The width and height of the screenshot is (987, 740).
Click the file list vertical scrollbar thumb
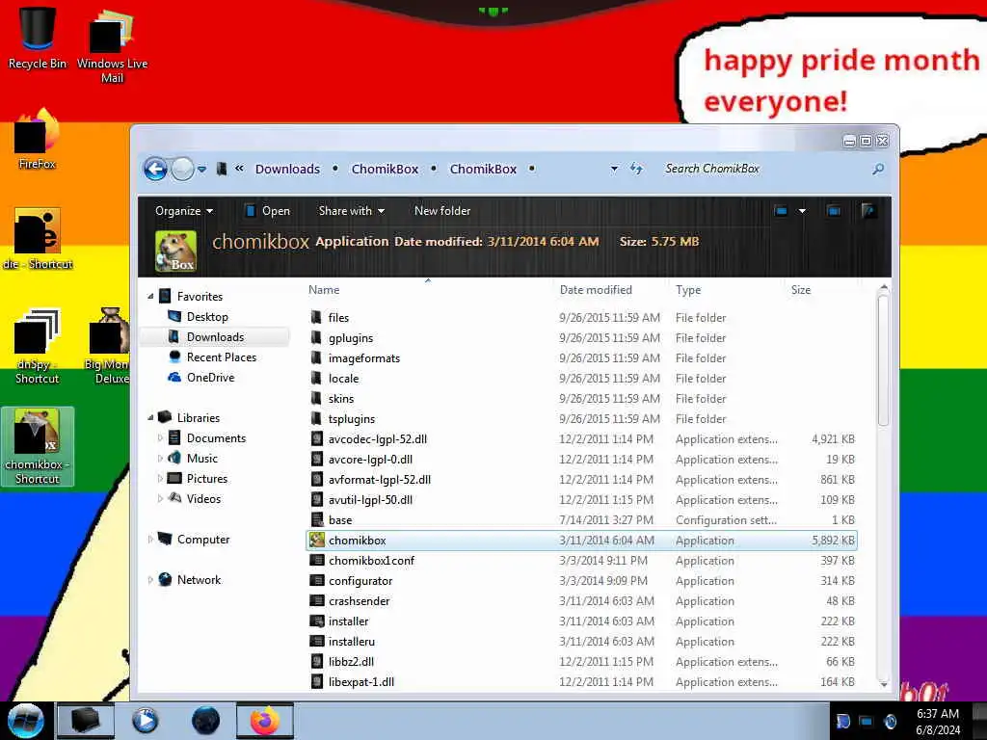point(883,360)
